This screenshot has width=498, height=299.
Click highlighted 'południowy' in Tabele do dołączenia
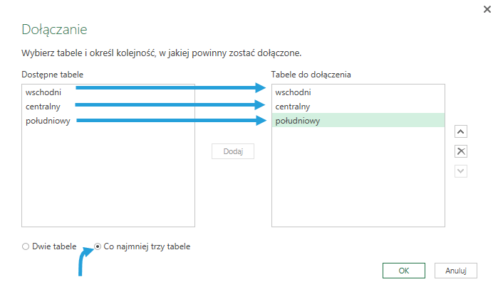(x=297, y=121)
